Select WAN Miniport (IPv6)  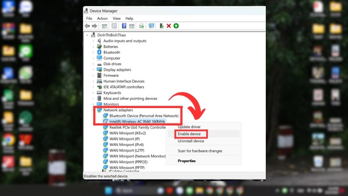tap(127, 145)
